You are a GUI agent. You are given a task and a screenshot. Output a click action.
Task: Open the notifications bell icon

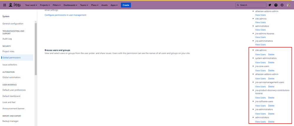click(x=270, y=5)
